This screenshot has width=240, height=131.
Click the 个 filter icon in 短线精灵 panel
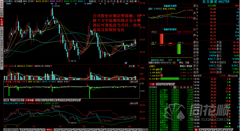tap(178, 87)
